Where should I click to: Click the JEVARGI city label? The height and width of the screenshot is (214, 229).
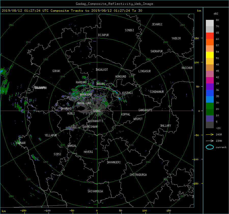pos(157,24)
